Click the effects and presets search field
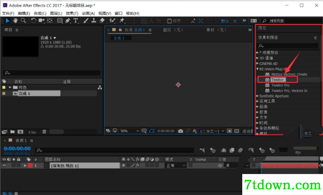The image size is (323, 195). (288, 46)
